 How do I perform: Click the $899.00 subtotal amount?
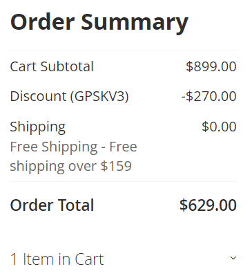(x=211, y=66)
